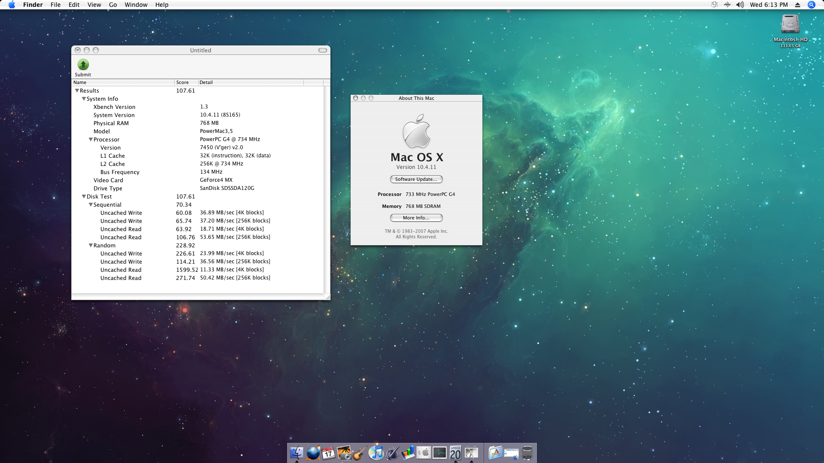The height and width of the screenshot is (463, 824).
Task: Open iTunes from the Dock
Action: coord(376,453)
